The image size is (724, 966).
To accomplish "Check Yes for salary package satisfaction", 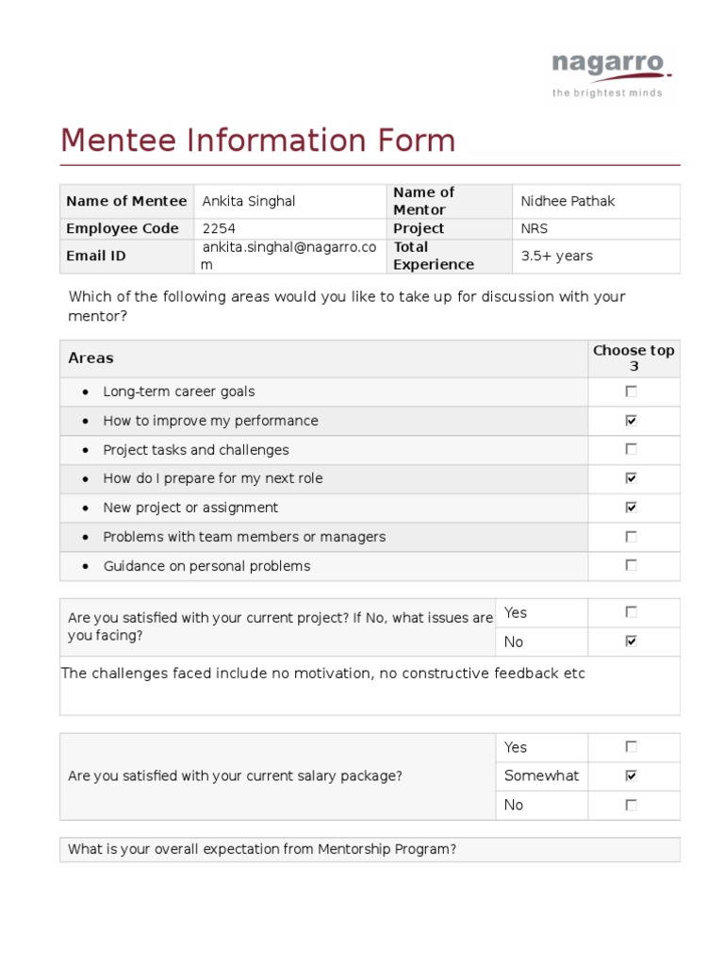I will click(631, 747).
